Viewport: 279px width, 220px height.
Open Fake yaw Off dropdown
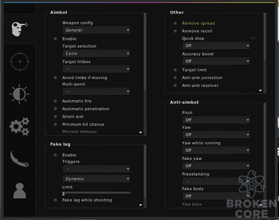click(x=216, y=166)
